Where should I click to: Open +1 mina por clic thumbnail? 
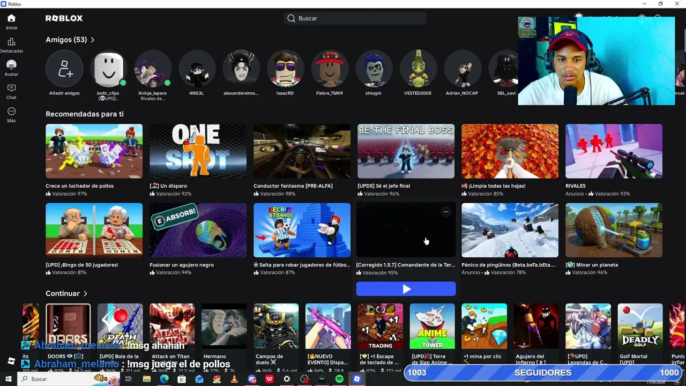(x=484, y=326)
